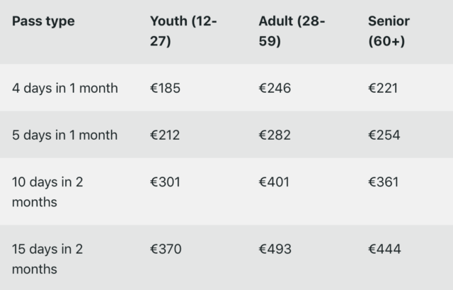Select the €212 Youth price cell
The image size is (453, 290).
point(166,135)
